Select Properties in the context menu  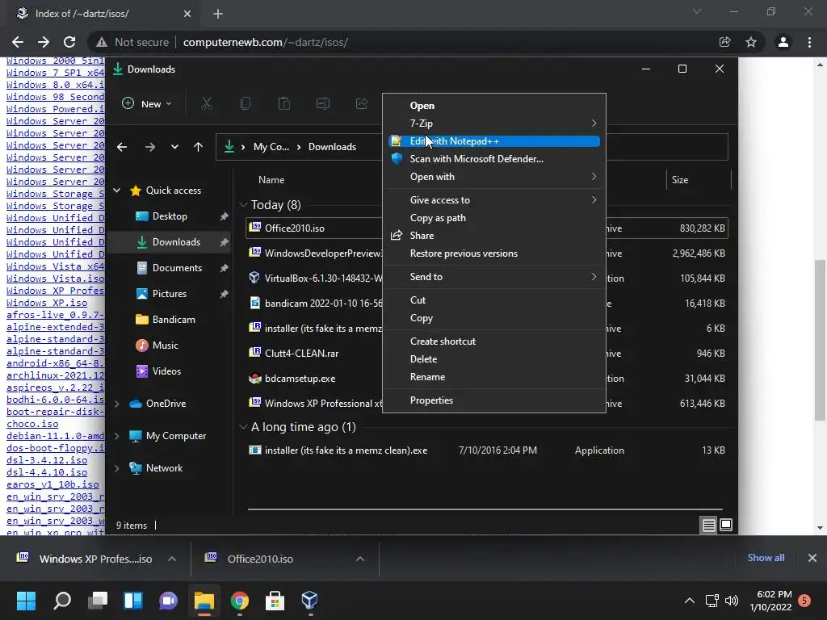pos(494,400)
